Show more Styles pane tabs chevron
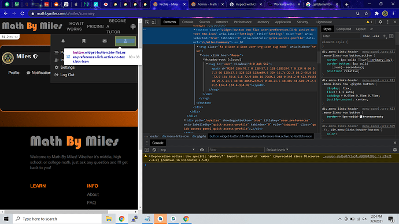This screenshot has height=224, width=399. point(371,29)
